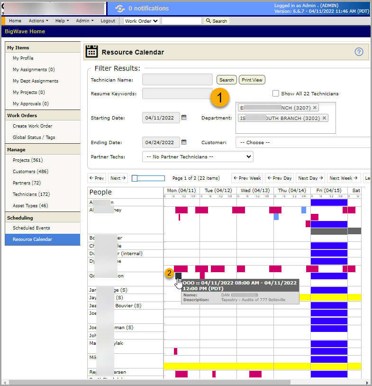The width and height of the screenshot is (372, 386).
Task: Open Ending Date calendar picker icon
Action: coord(184,142)
